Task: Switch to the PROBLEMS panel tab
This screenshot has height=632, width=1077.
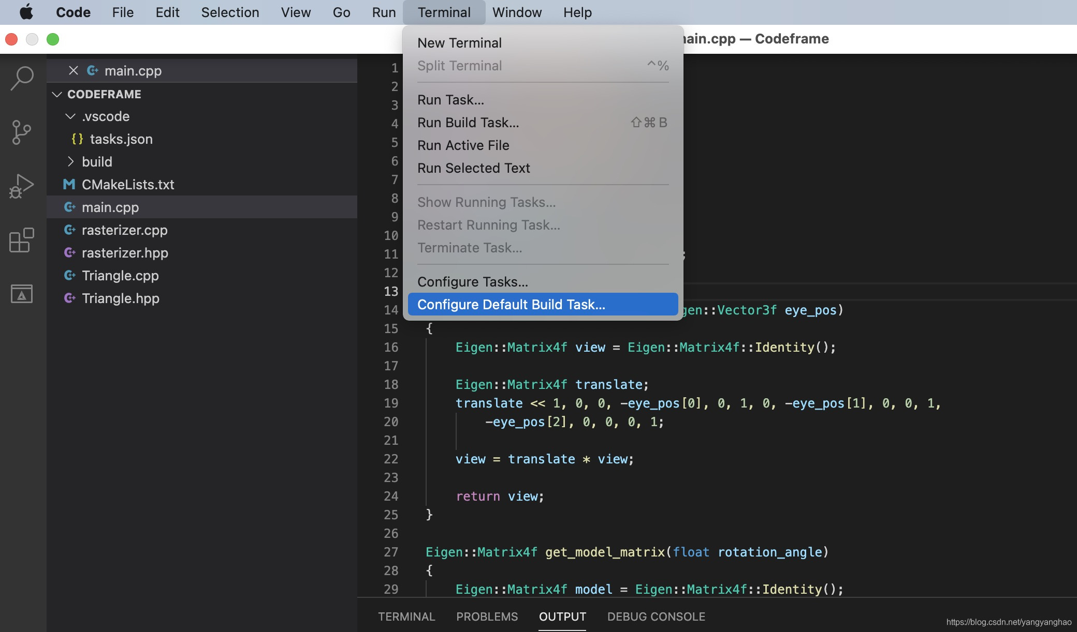Action: tap(487, 616)
